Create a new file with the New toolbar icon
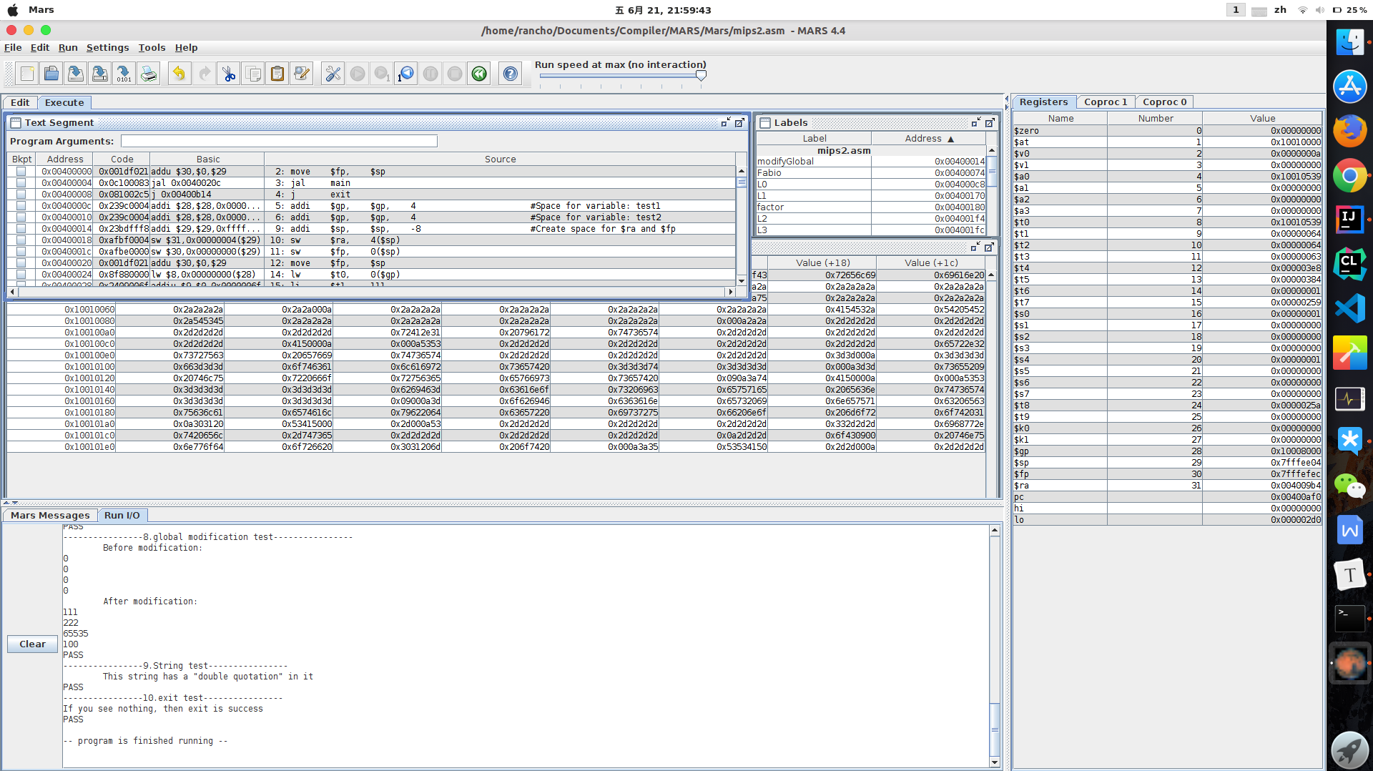 click(x=27, y=74)
